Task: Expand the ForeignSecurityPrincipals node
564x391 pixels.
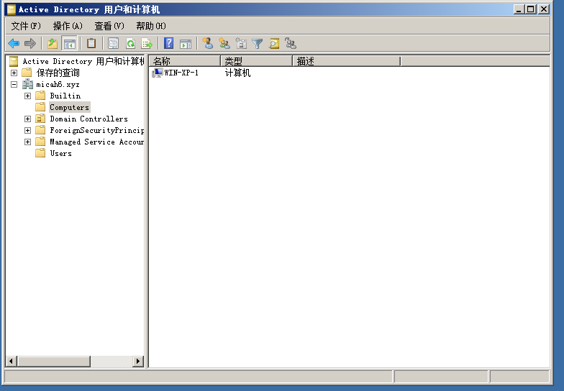Action: pyautogui.click(x=27, y=131)
